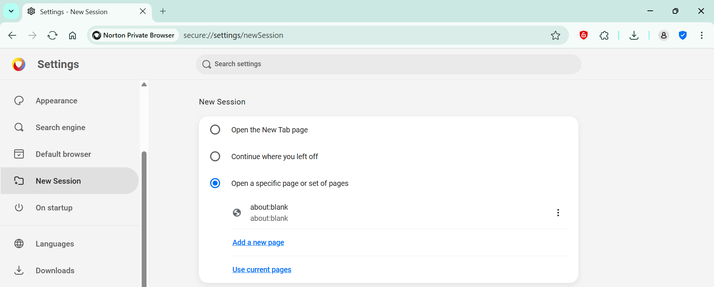Go to the home page icon
714x287 pixels.
(73, 35)
